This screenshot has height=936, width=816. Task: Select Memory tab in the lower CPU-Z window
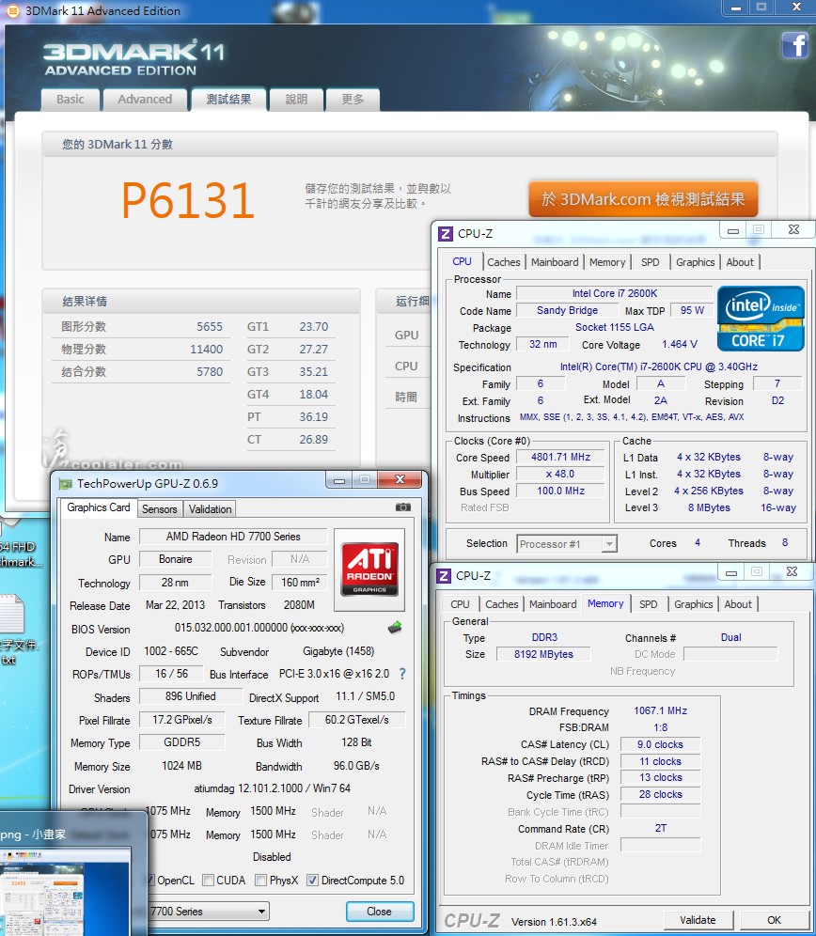click(605, 603)
